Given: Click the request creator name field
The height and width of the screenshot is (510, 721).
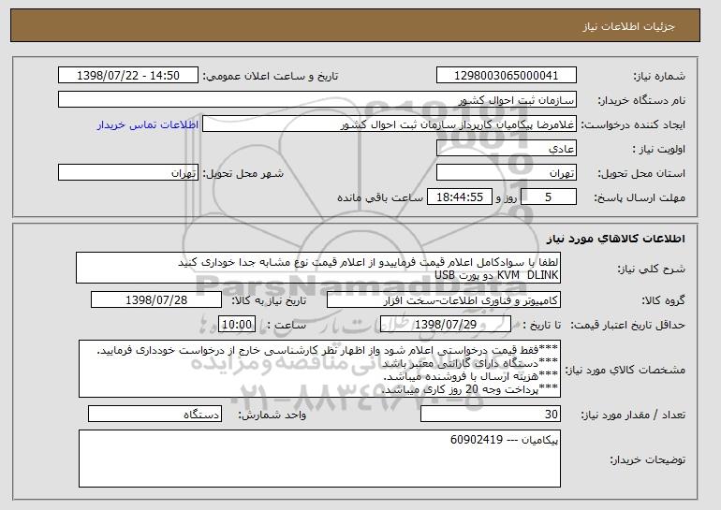Looking at the screenshot, I should click(x=390, y=124).
